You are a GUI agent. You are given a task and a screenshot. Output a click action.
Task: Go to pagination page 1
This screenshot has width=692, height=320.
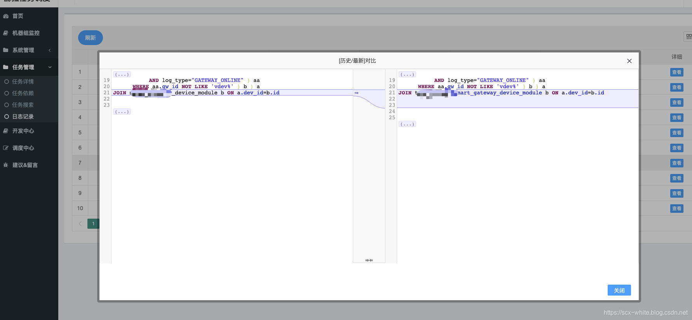click(93, 224)
